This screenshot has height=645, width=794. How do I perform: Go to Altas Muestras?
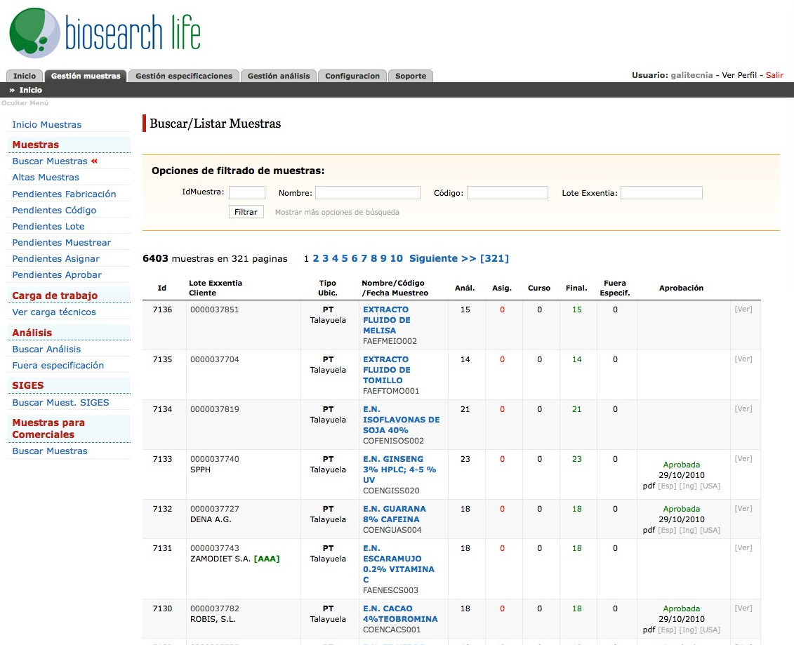[46, 177]
